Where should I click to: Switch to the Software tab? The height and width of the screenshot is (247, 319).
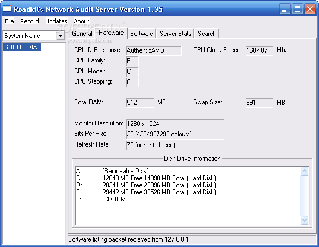[142, 34]
